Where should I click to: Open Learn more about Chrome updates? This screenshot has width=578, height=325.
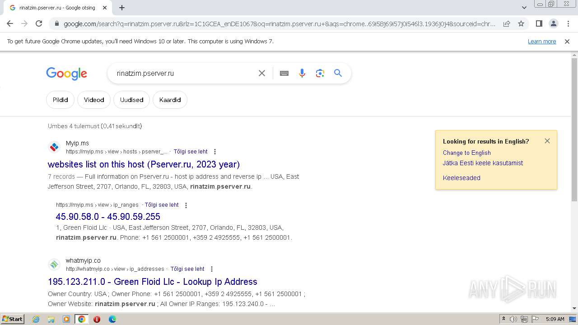click(x=542, y=42)
